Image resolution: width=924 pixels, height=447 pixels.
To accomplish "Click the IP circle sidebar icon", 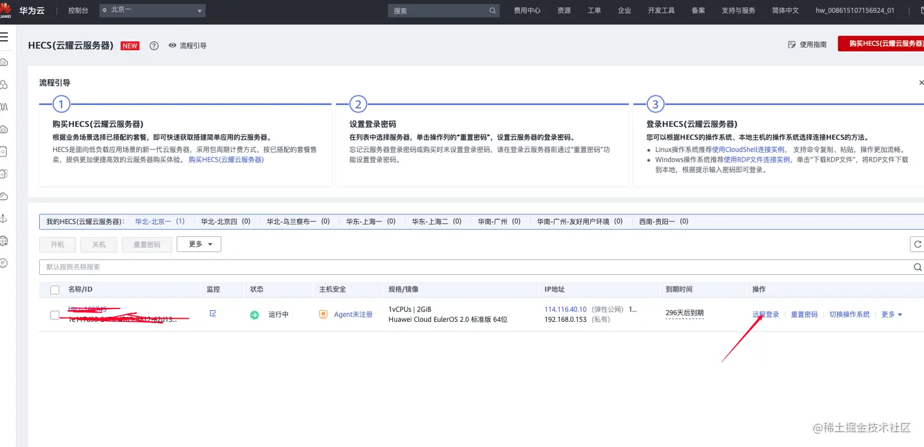I will click(4, 263).
